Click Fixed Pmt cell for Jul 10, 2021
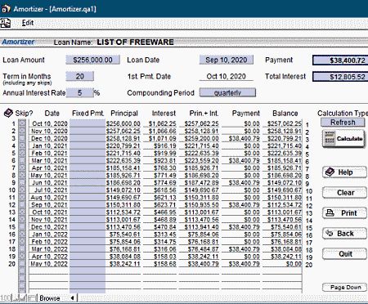Screen dimensions: 368x304 pos(88,190)
